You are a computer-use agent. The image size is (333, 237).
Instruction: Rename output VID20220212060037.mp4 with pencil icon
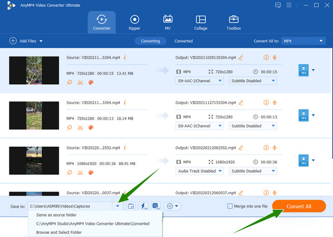[x=241, y=193]
